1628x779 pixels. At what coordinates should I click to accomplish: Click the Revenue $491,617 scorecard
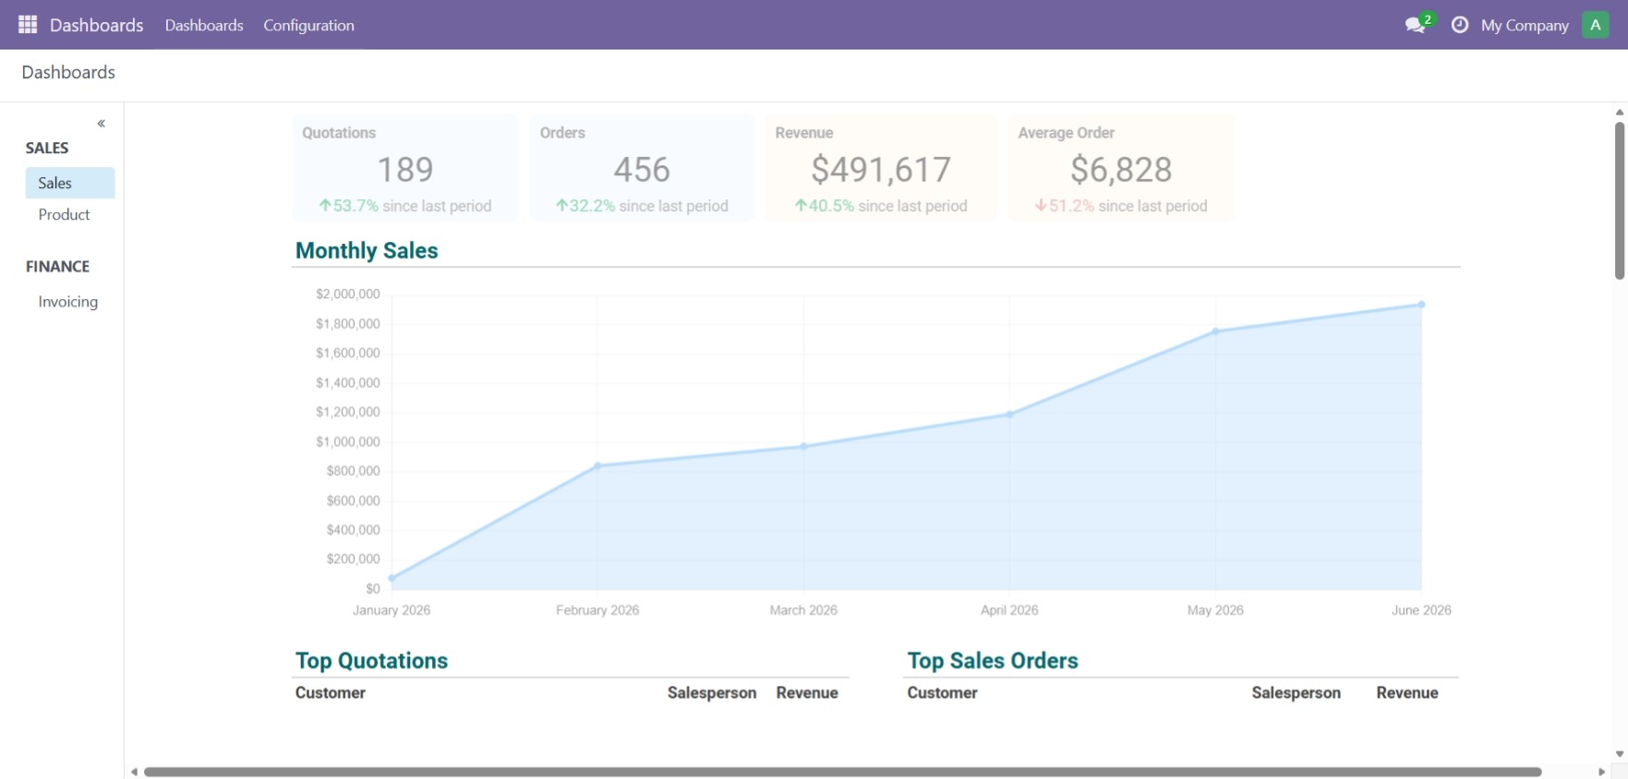coord(880,168)
